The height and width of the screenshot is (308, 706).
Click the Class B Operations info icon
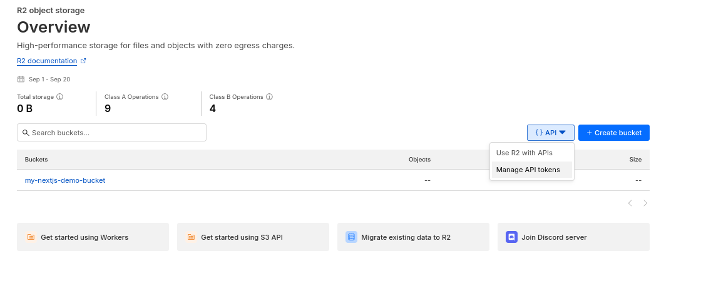(269, 97)
